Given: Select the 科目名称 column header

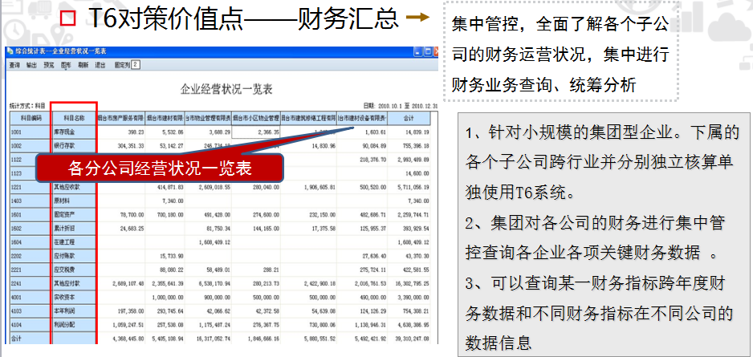Looking at the screenshot, I should point(74,118).
